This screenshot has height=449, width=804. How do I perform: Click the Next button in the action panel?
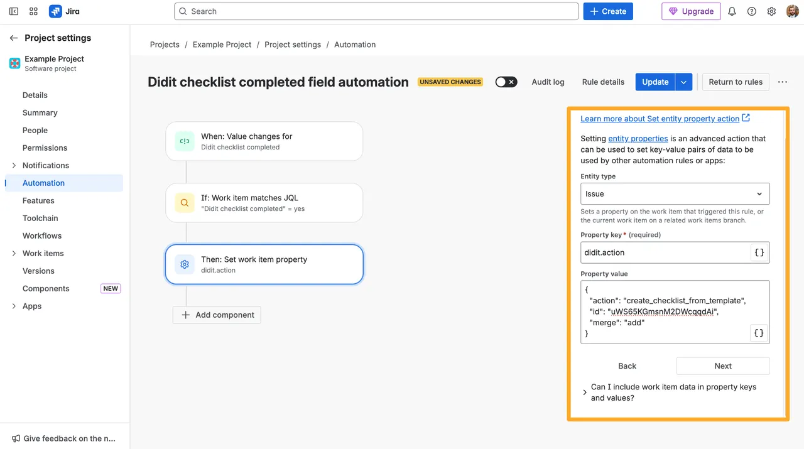(723, 366)
